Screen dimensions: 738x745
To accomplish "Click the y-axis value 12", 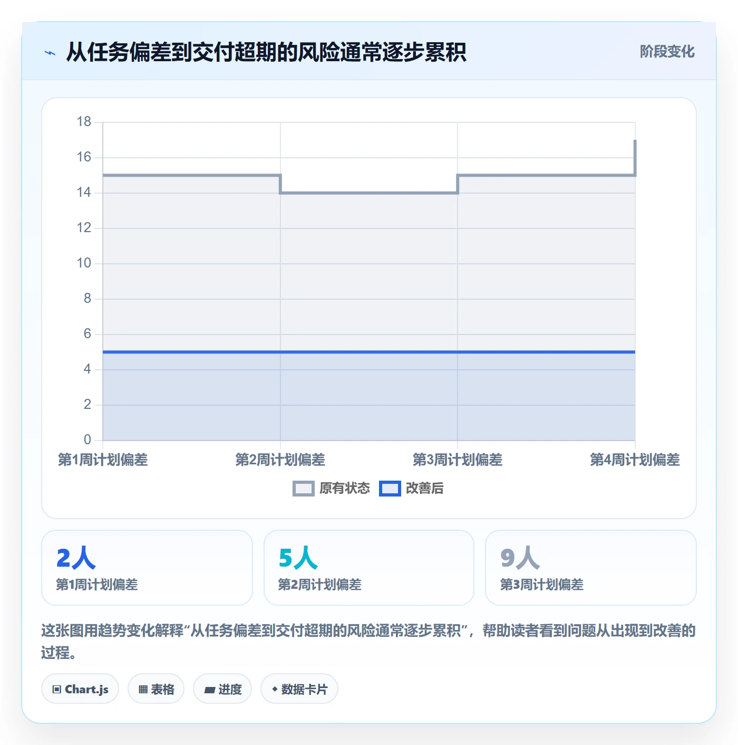I will pyautogui.click(x=84, y=228).
